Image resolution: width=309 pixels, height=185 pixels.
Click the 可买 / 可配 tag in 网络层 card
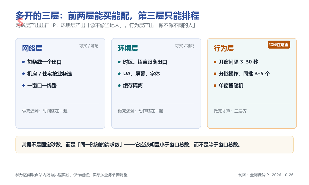(89, 46)
